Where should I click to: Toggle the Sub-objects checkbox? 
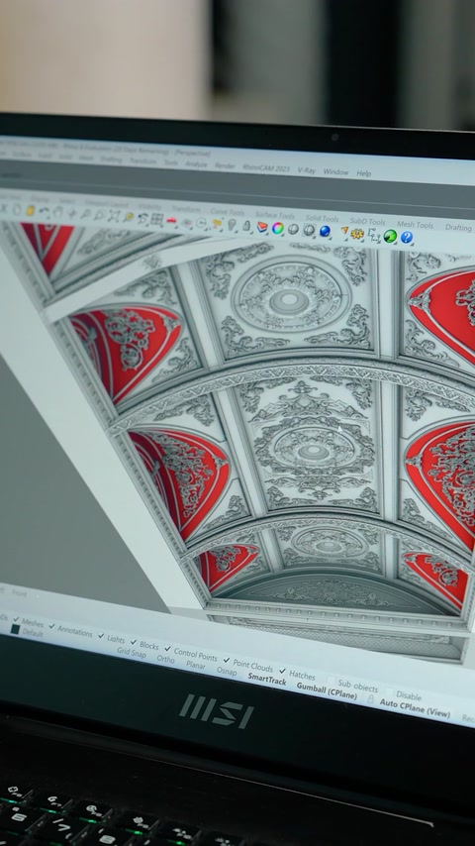coord(332,681)
